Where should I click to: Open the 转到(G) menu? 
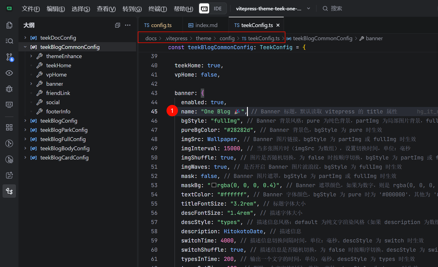132,9
